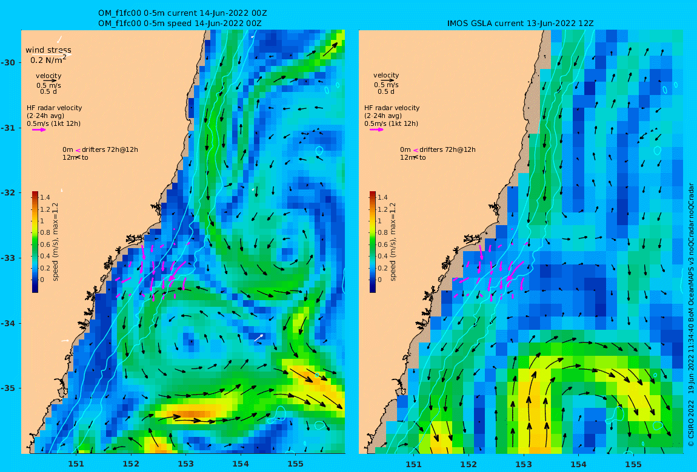
Task: Click the magenta 0m drifter marker in the IMOS GSLA legend
Action: pos(416,150)
